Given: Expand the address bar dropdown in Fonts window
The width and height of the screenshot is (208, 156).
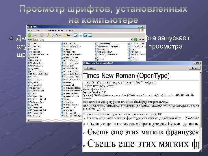Looking at the screenshot, I should 132,40.
